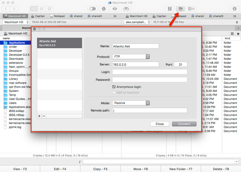Select the Downloads folder

15,59
